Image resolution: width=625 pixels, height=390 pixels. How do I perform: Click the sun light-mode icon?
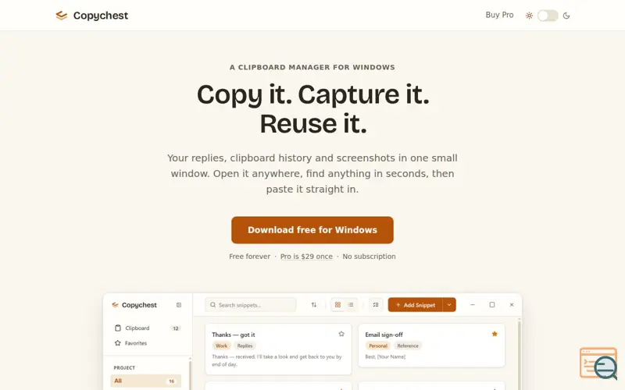(x=529, y=16)
